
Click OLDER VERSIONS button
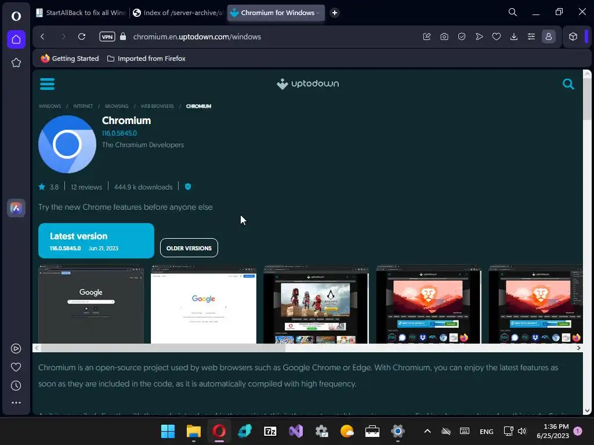[189, 248]
